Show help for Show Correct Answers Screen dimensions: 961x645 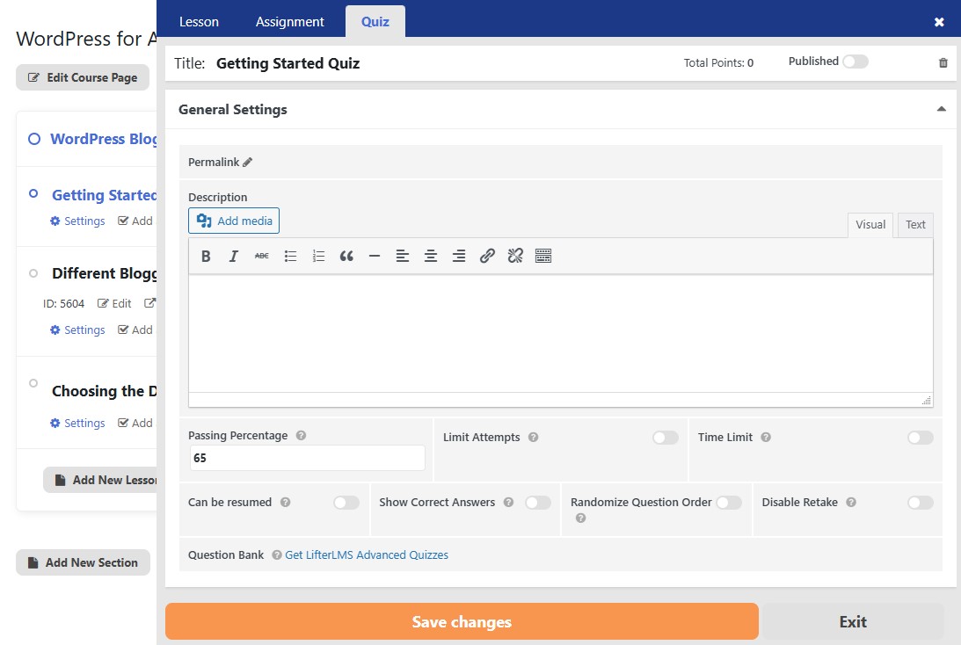509,503
